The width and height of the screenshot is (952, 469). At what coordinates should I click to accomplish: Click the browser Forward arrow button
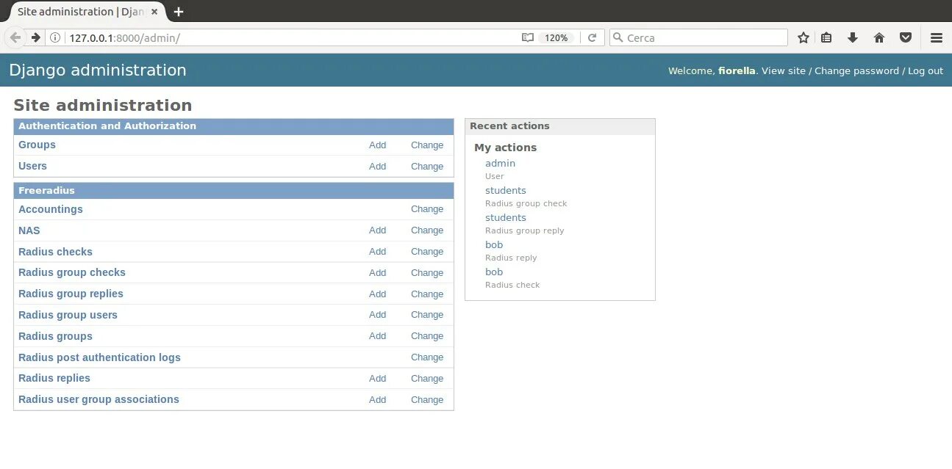[35, 37]
